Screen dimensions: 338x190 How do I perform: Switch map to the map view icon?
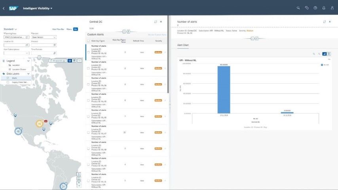tap(70, 61)
